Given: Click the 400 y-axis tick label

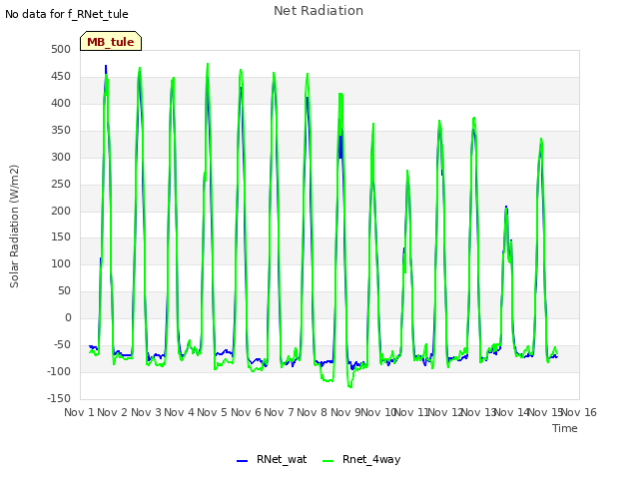Looking at the screenshot, I should click(x=61, y=103).
